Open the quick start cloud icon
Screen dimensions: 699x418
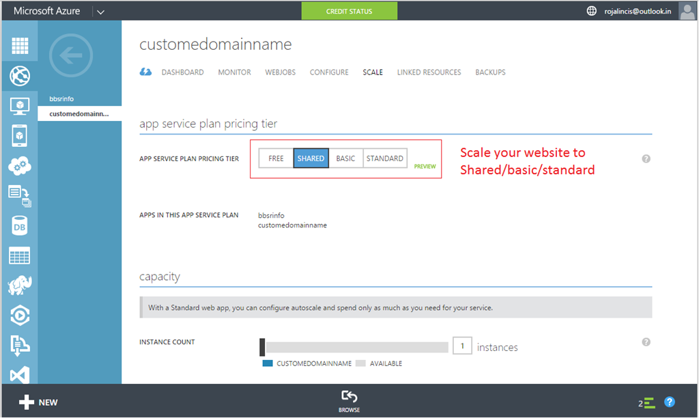coord(145,72)
